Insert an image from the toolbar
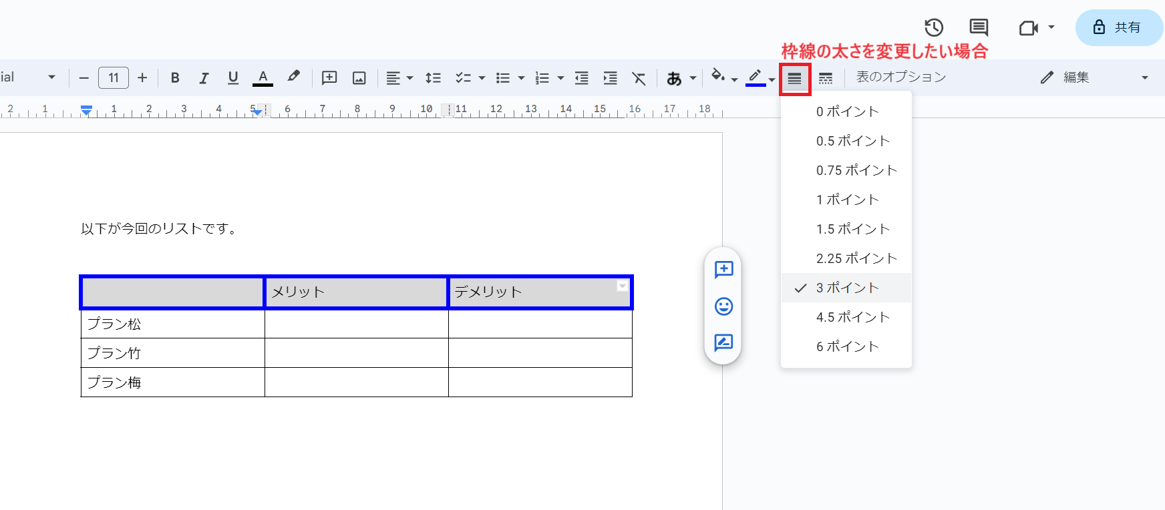Screen dimensions: 1165x510 pos(359,78)
